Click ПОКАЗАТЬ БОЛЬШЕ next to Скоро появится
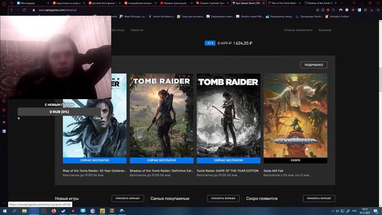The width and height of the screenshot is (382, 215). 319,198
